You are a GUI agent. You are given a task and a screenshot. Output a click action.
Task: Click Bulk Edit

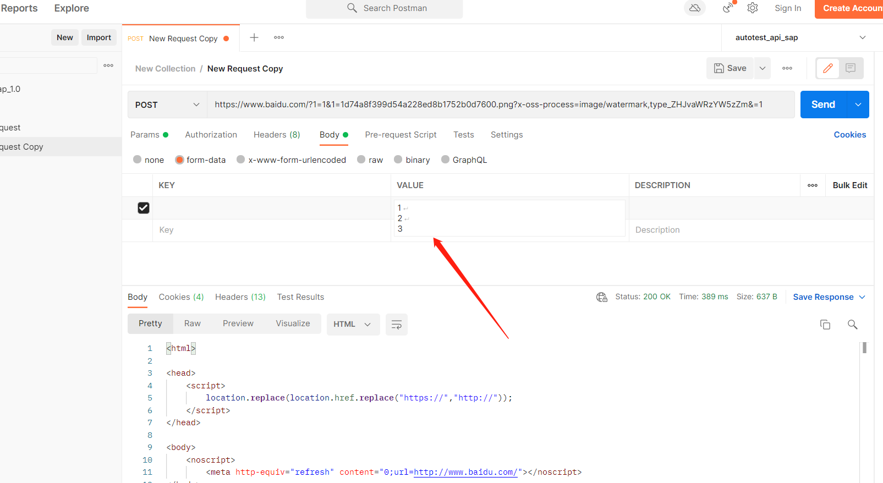click(850, 185)
